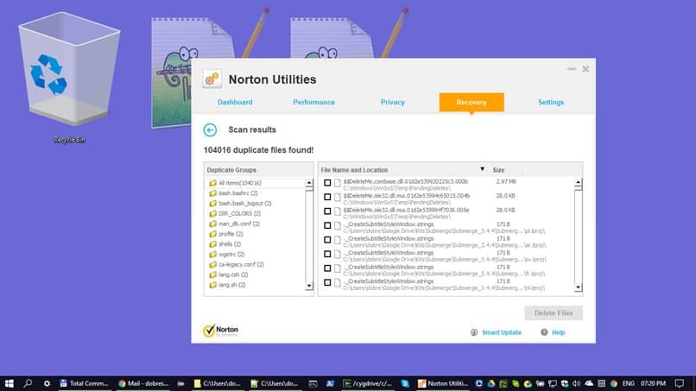
Task: Check CreateSubtitleStyleWindow.strings in ar.lproj
Action: pyautogui.click(x=327, y=240)
